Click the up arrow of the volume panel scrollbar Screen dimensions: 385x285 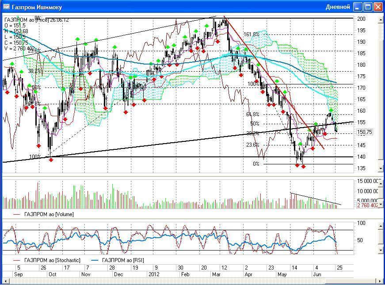[x=381, y=182]
